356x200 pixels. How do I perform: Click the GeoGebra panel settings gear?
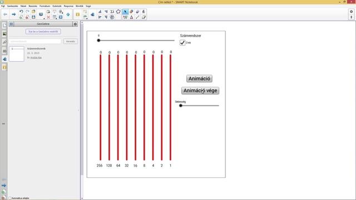tap(76, 24)
